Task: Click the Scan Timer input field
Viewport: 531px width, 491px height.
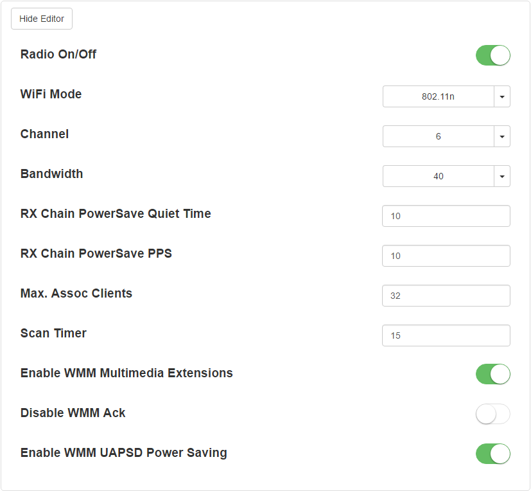Action: (446, 335)
